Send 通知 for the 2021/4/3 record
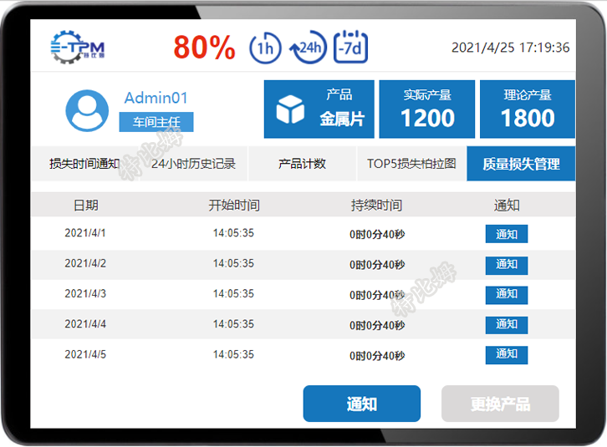This screenshot has height=447, width=607. 507,295
